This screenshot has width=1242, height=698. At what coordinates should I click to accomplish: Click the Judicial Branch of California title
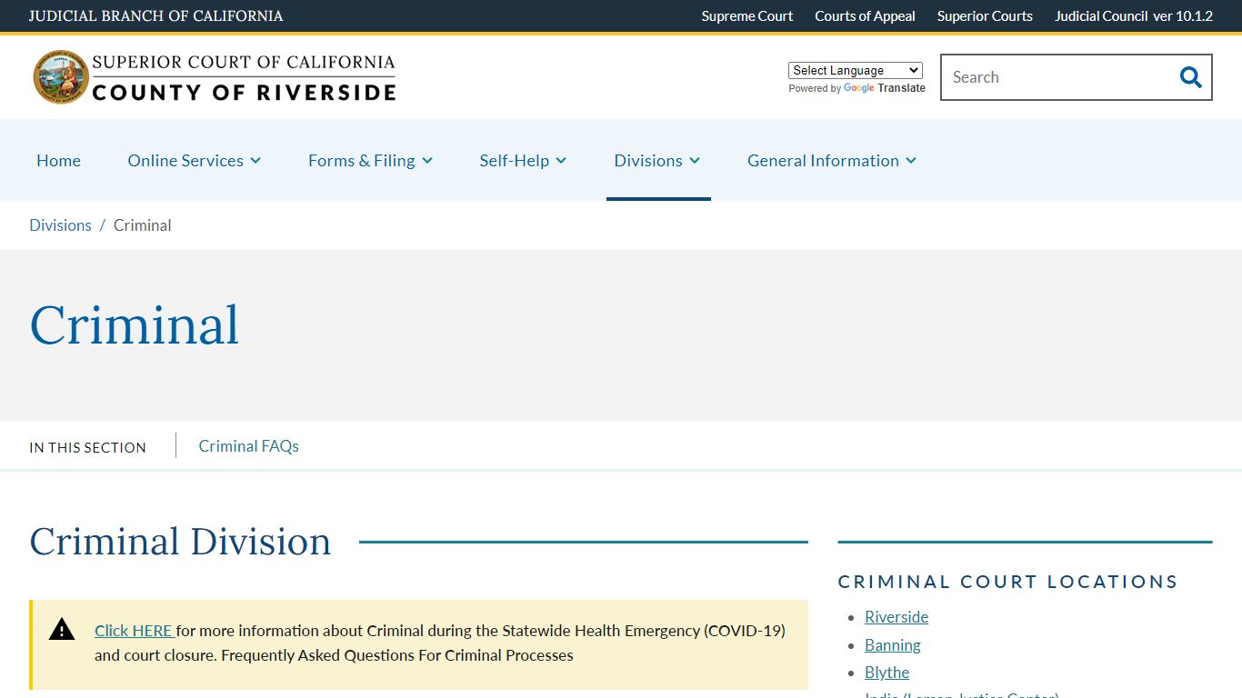[x=155, y=15]
